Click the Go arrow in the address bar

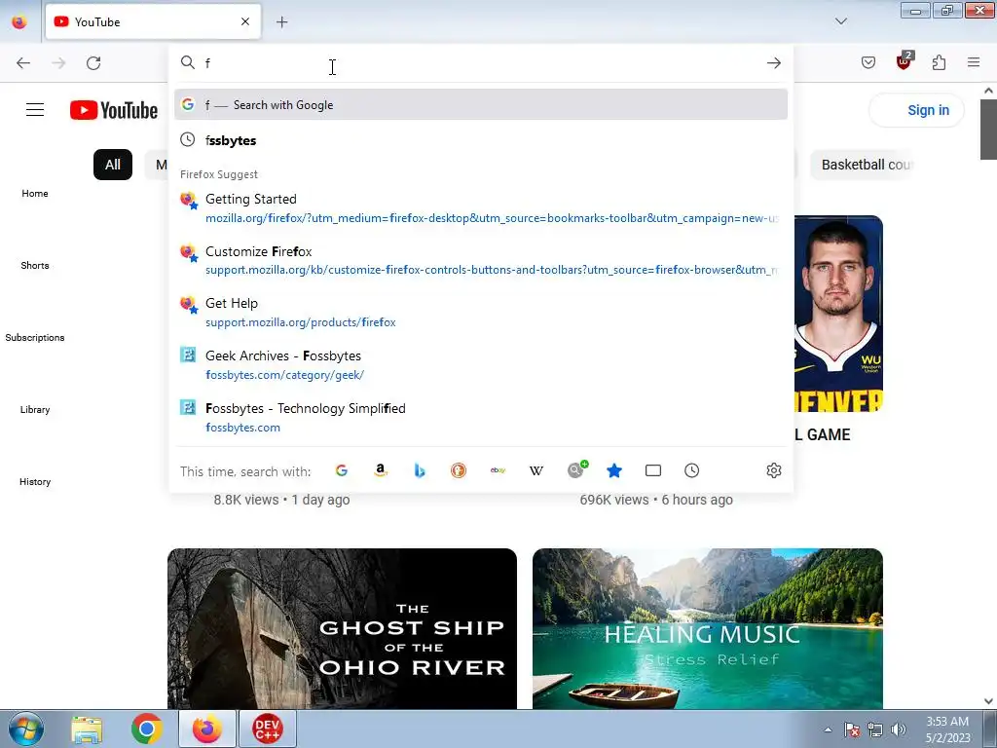point(774,63)
